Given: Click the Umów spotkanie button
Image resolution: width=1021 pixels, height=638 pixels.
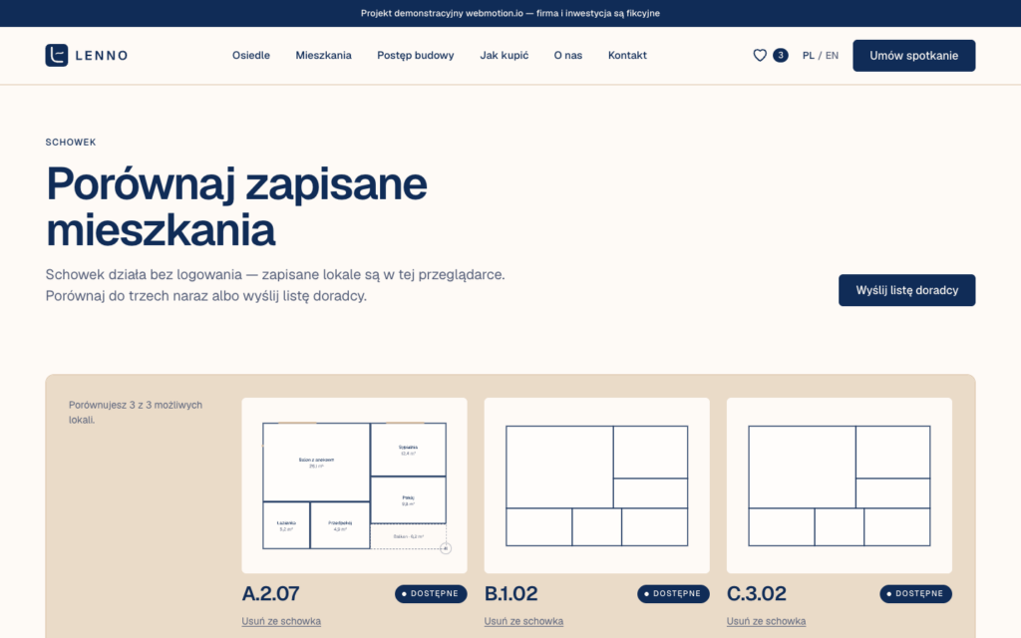Looking at the screenshot, I should [x=913, y=56].
